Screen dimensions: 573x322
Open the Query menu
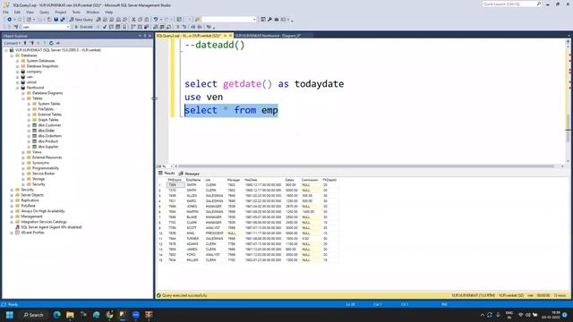[44, 12]
